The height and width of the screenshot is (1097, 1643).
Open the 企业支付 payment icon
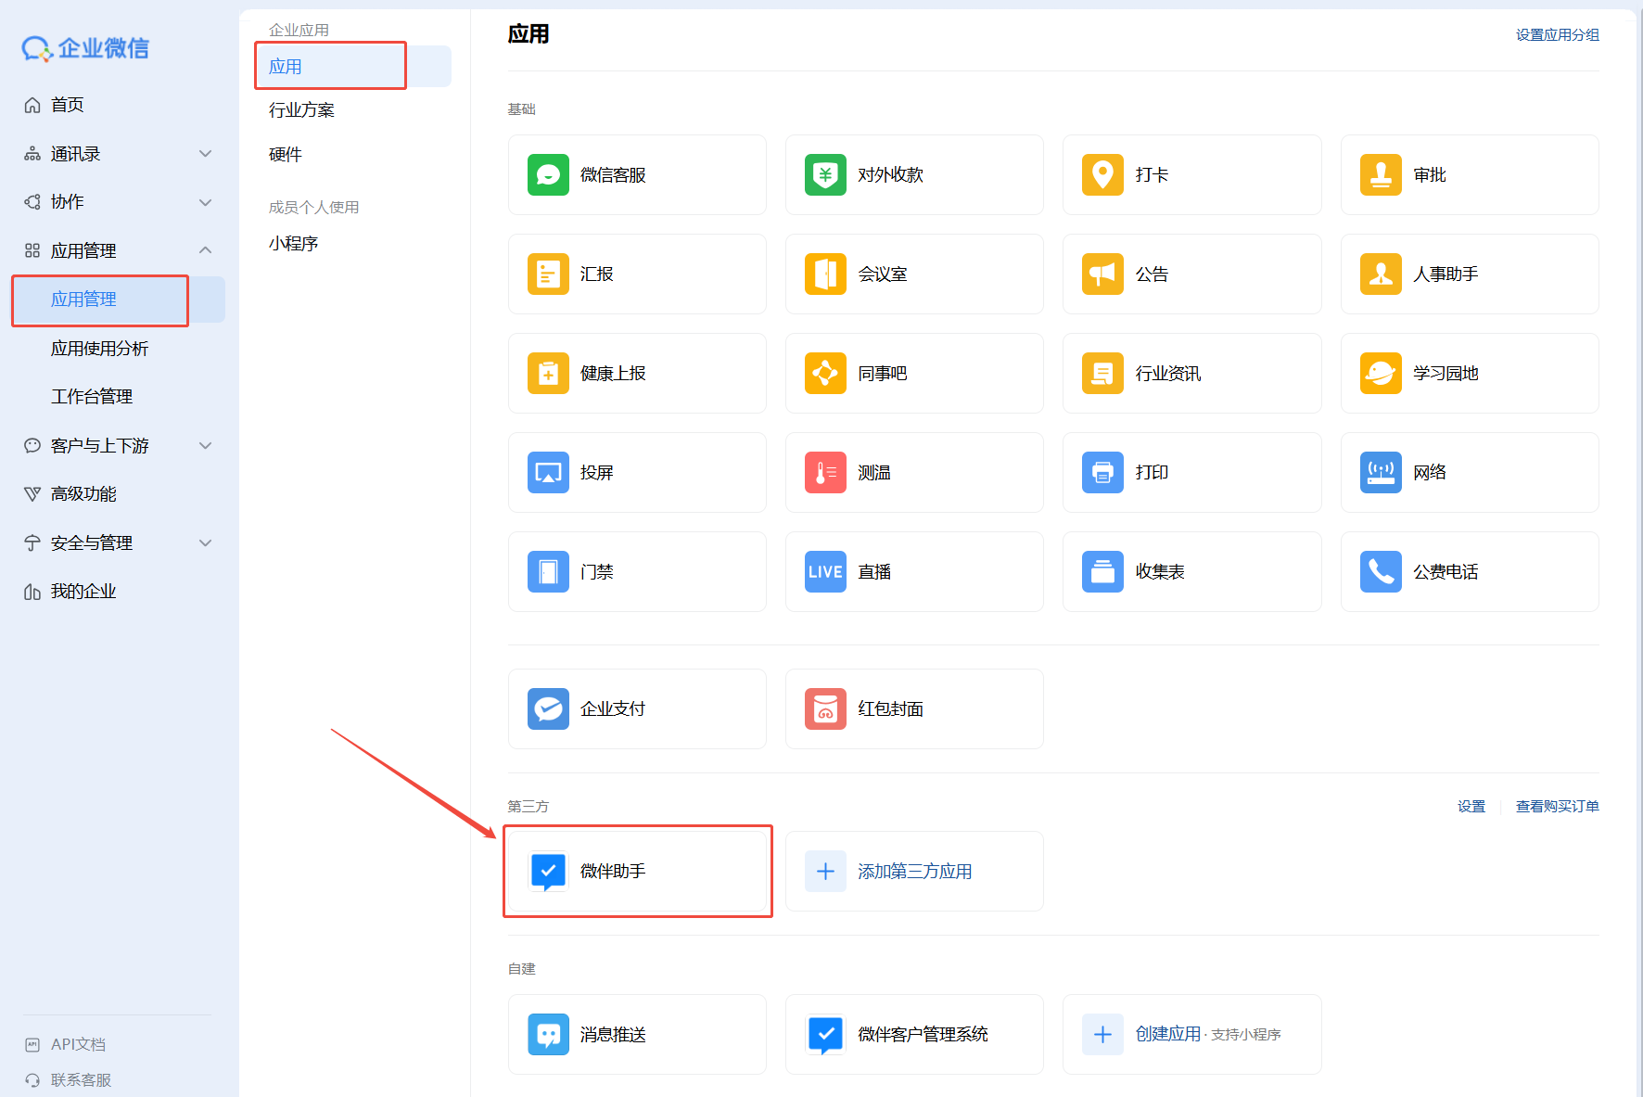point(548,708)
